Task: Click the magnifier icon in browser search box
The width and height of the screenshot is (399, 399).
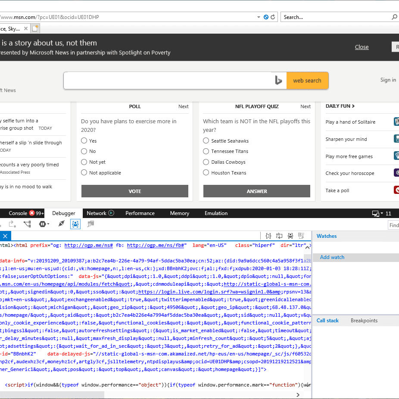Action: tap(394, 17)
